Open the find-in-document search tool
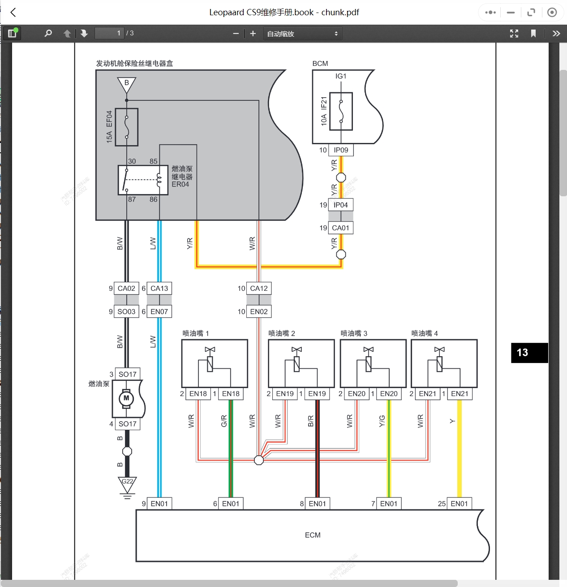 click(48, 33)
